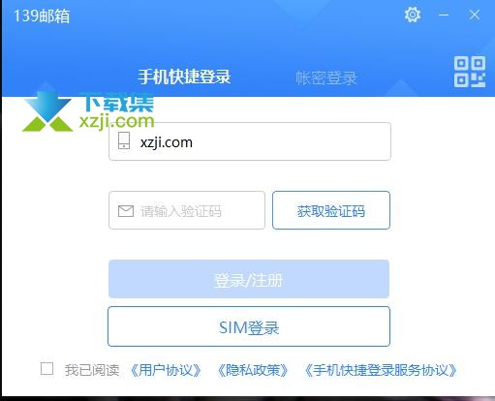Screen dimensions: 495x401
Task: Select the 手机快捷登录 tab
Action: click(184, 77)
